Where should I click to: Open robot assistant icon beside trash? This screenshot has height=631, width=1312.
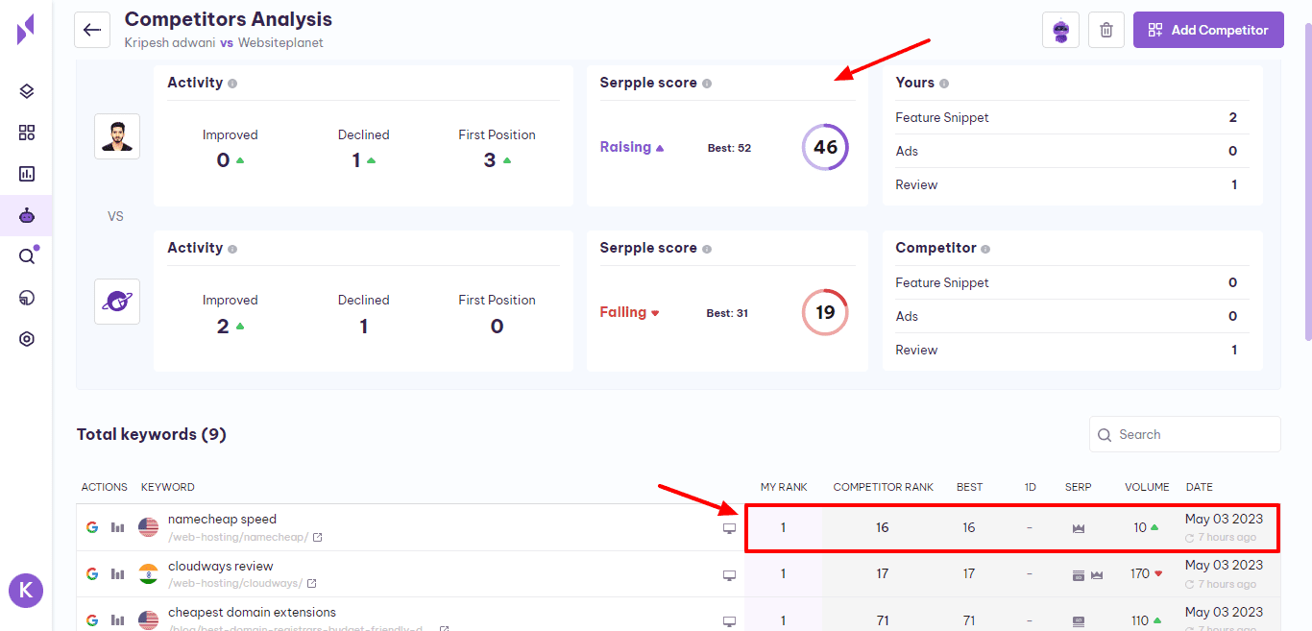coord(1060,30)
